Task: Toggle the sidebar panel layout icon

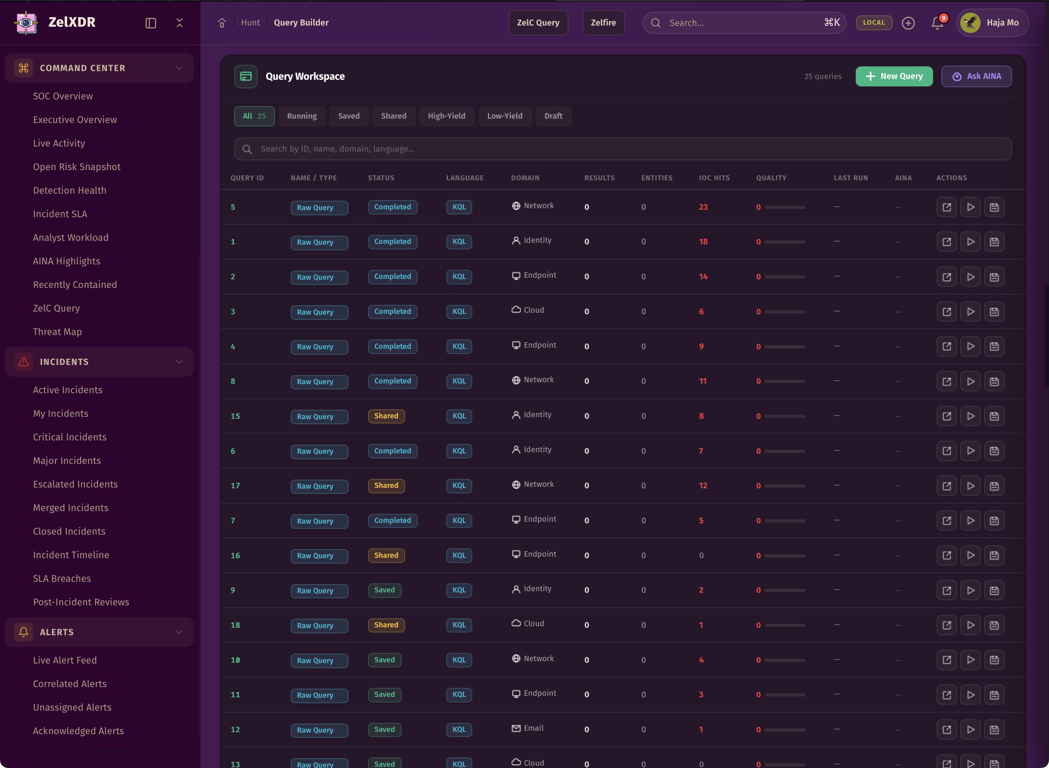Action: [150, 23]
